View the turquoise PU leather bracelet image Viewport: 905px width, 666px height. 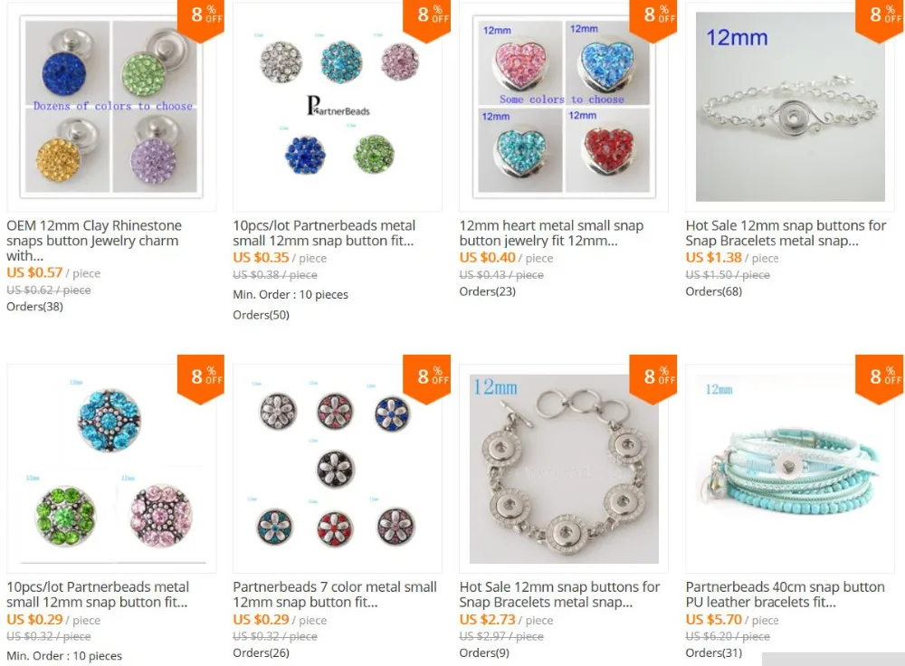(x=790, y=469)
